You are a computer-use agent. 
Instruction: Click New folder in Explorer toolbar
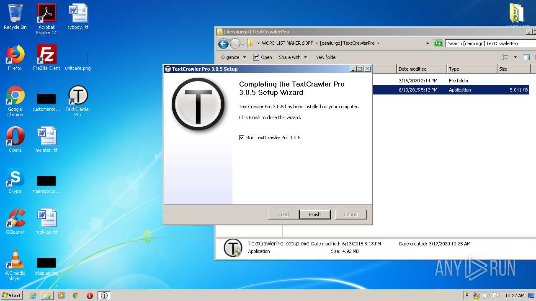coord(326,57)
